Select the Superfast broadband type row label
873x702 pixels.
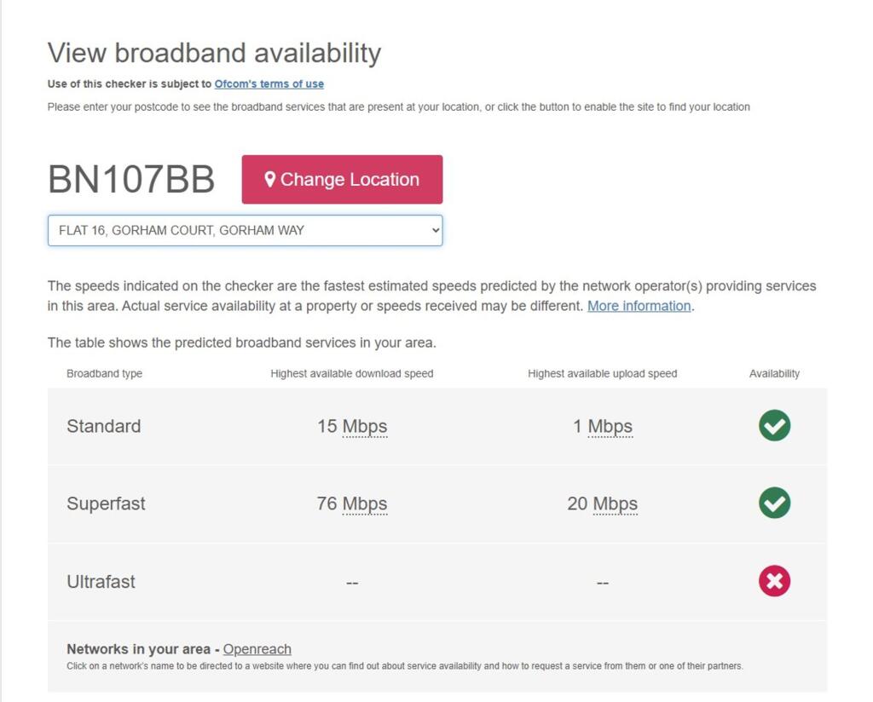coord(106,503)
